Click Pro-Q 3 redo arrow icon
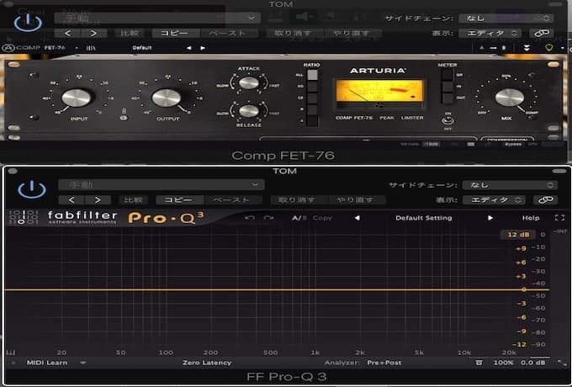572x387 pixels. tap(269, 218)
